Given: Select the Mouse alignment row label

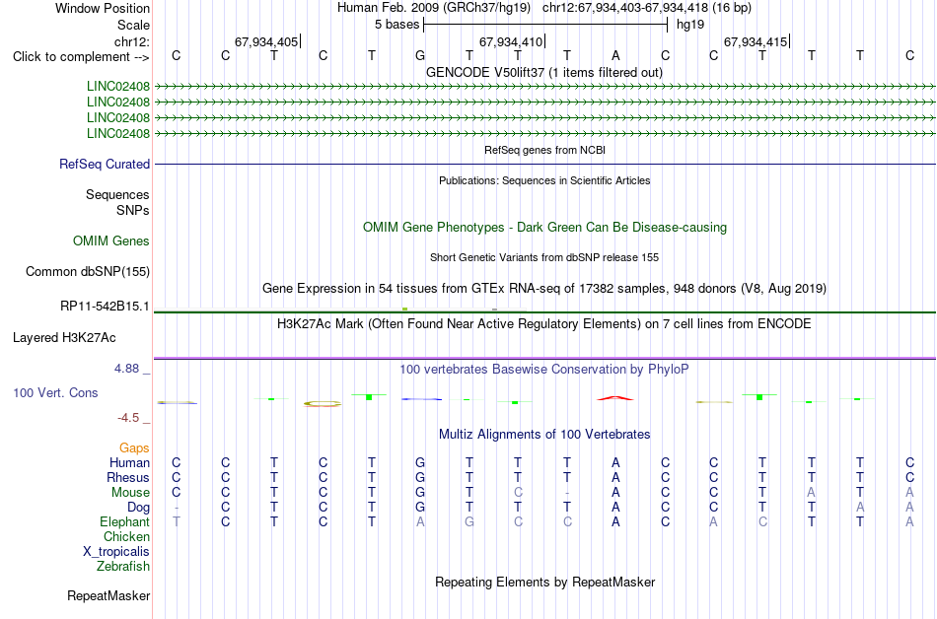Looking at the screenshot, I should pyautogui.click(x=130, y=493).
